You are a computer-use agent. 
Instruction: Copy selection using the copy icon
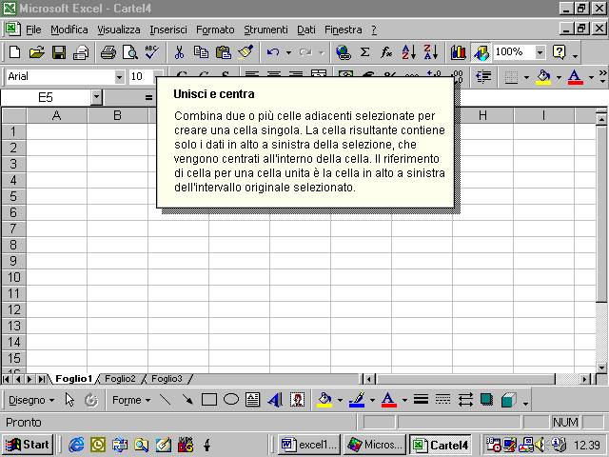coord(201,52)
